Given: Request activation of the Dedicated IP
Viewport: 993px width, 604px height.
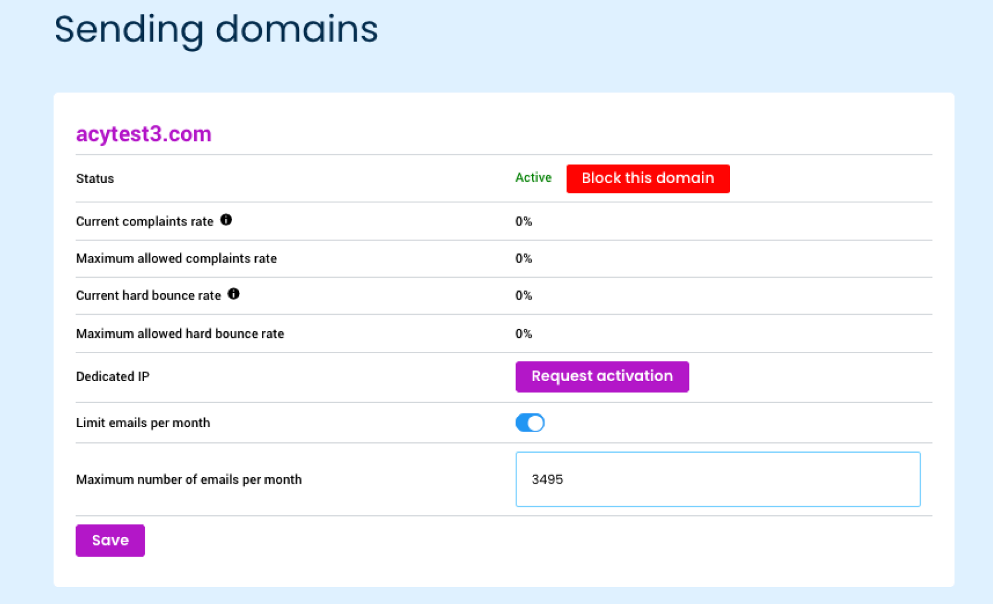Looking at the screenshot, I should tap(602, 377).
